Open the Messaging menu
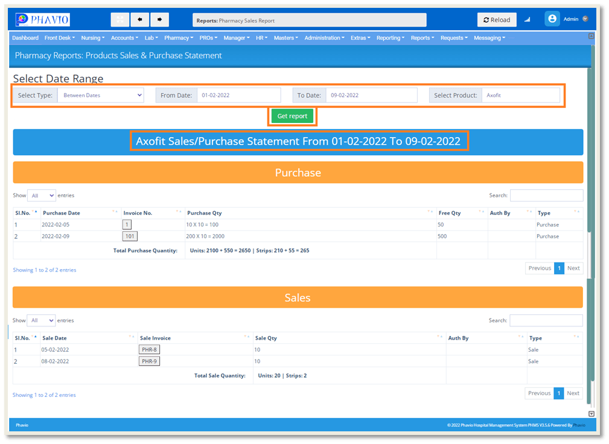This screenshot has width=609, height=444. pyautogui.click(x=489, y=37)
